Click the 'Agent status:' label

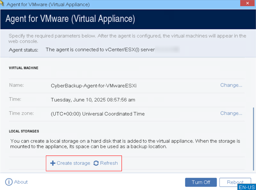23,50
